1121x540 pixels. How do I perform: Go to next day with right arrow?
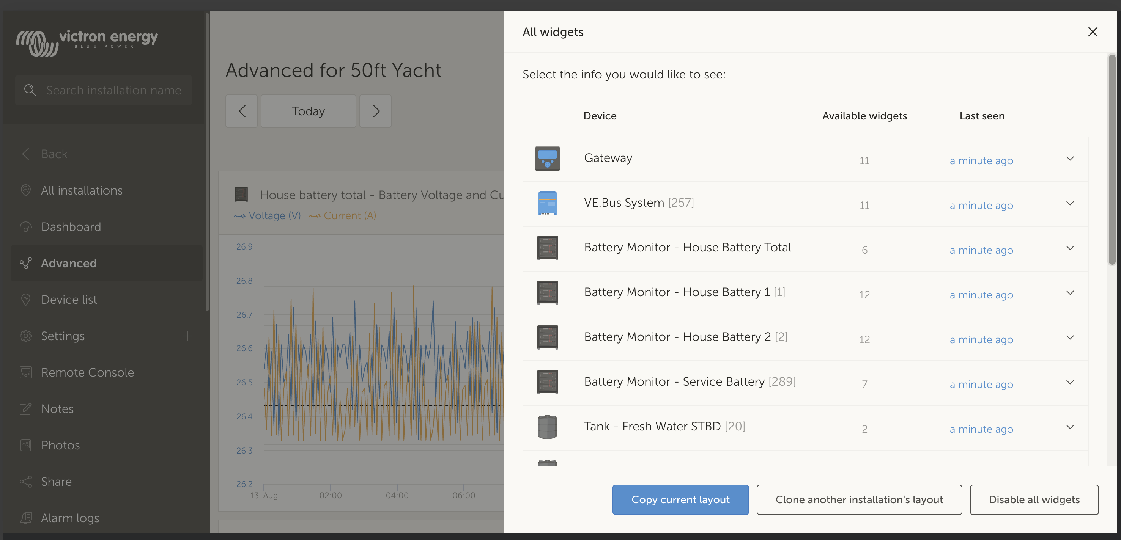click(376, 111)
